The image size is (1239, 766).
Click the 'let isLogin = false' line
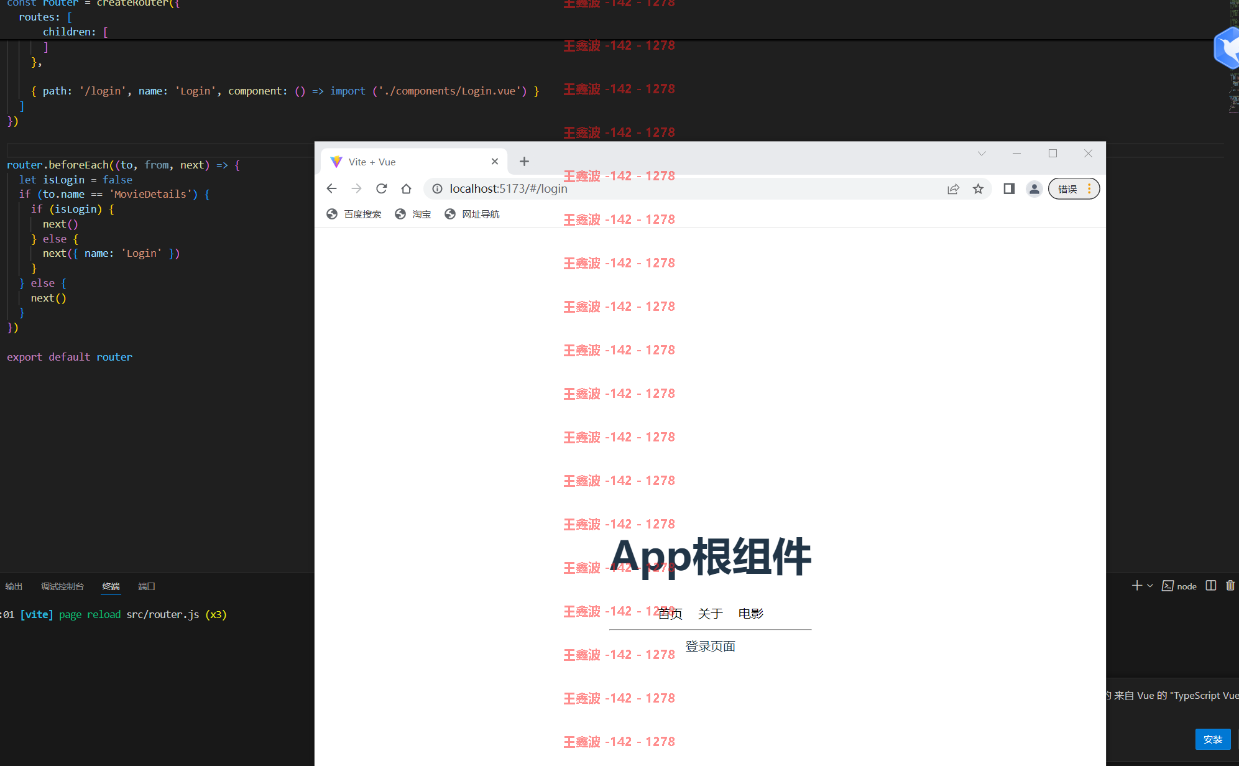pos(75,180)
